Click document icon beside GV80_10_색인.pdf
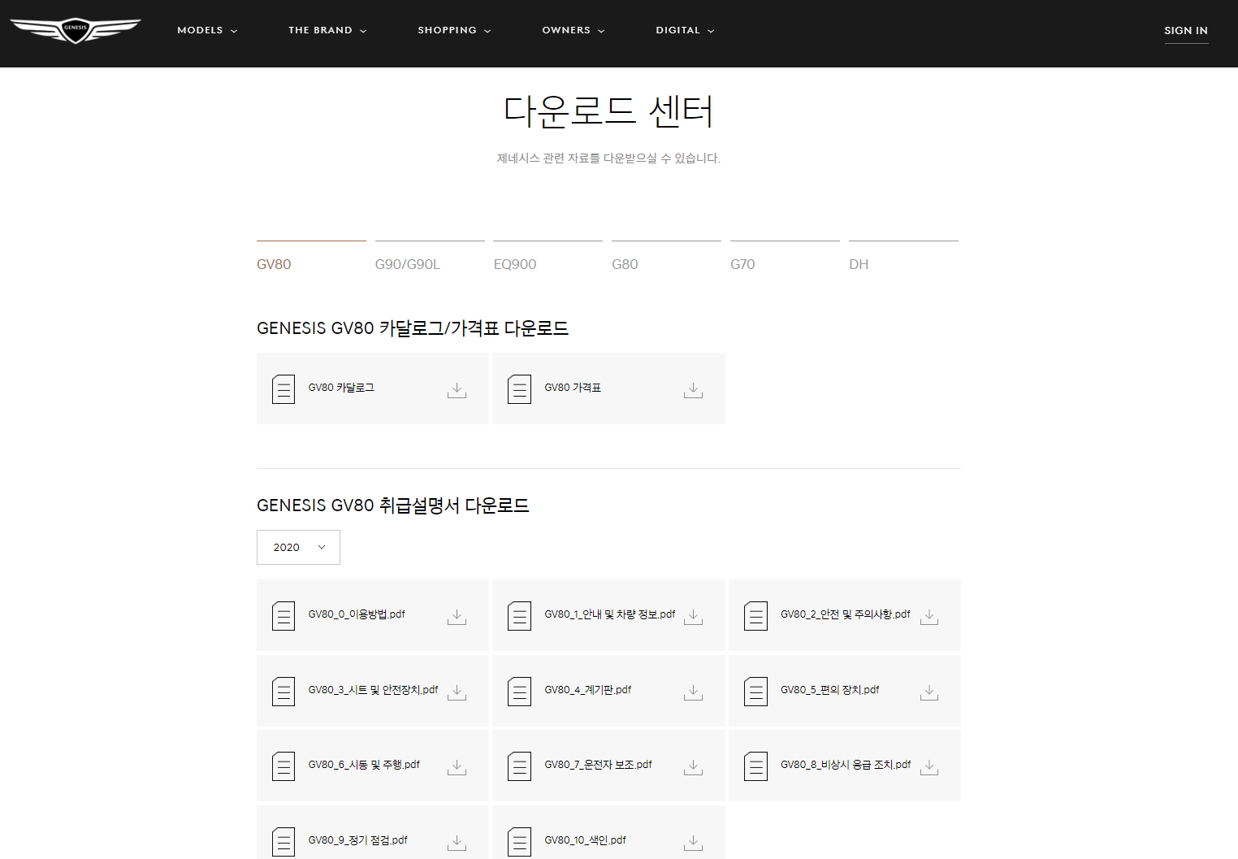This screenshot has width=1238, height=859. (519, 842)
